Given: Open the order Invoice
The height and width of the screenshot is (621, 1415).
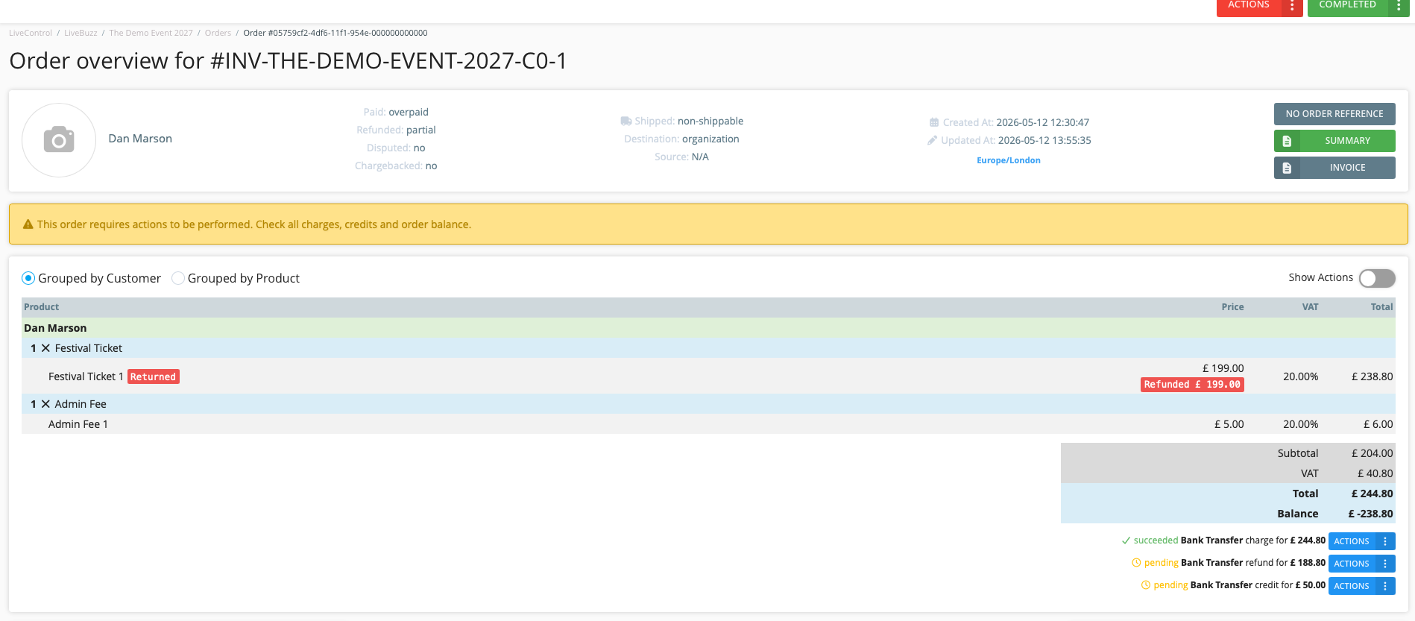Looking at the screenshot, I should [x=1334, y=168].
